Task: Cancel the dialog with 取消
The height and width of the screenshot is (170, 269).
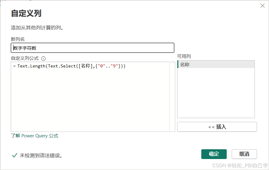Action: click(244, 154)
